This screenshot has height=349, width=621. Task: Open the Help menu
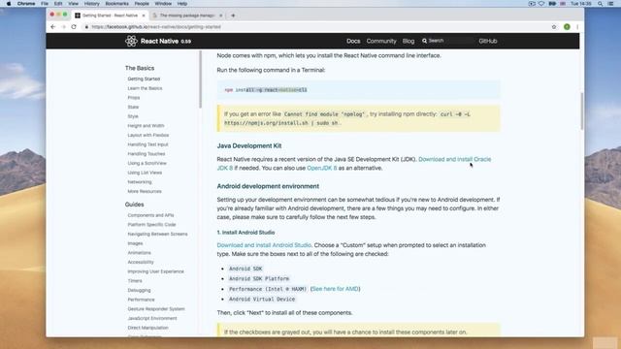(x=182, y=4)
